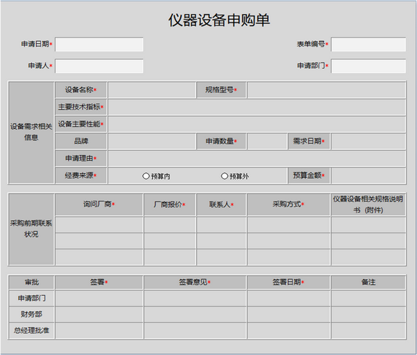This screenshot has width=417, height=355.
Task: Click the 表单编号 input field
Action: tap(368, 44)
